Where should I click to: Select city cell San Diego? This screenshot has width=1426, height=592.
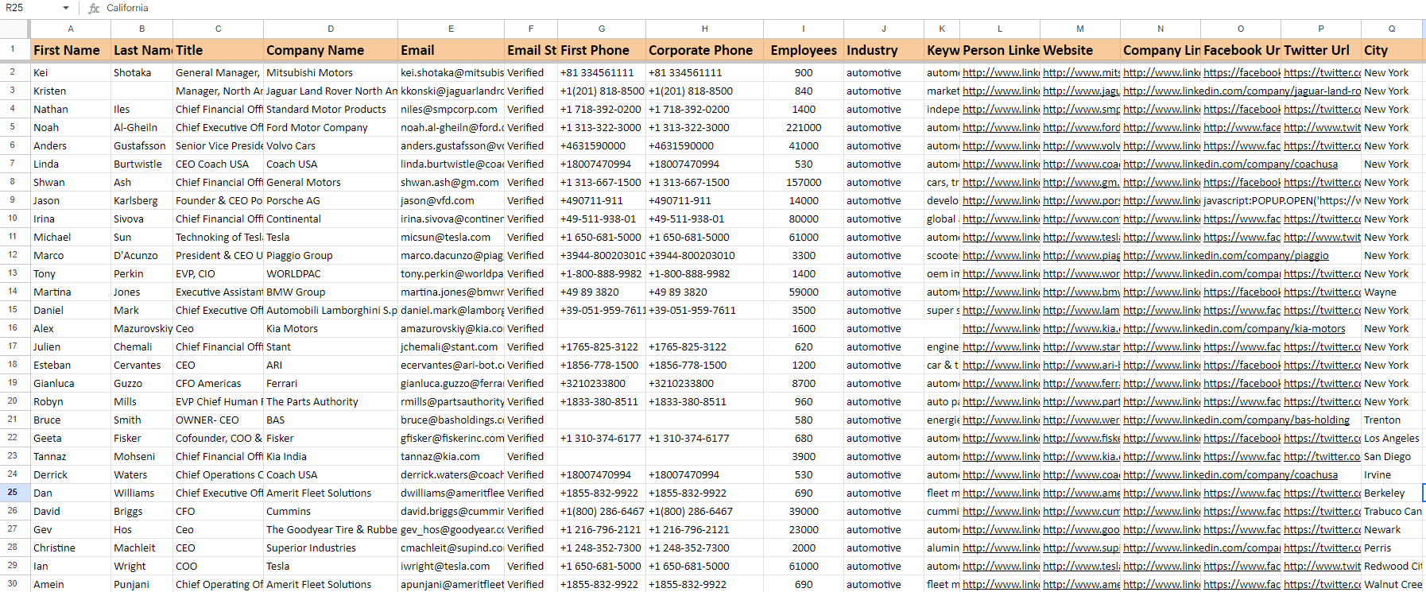[1392, 456]
